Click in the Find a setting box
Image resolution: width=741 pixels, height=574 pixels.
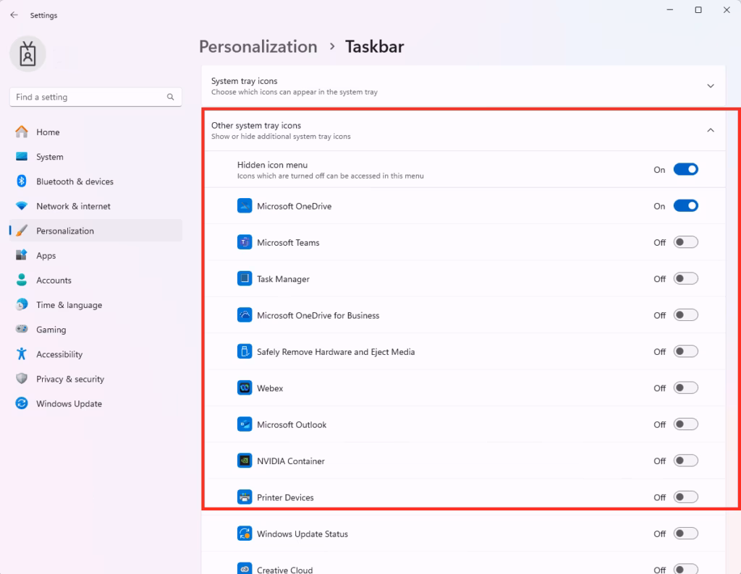pos(96,97)
